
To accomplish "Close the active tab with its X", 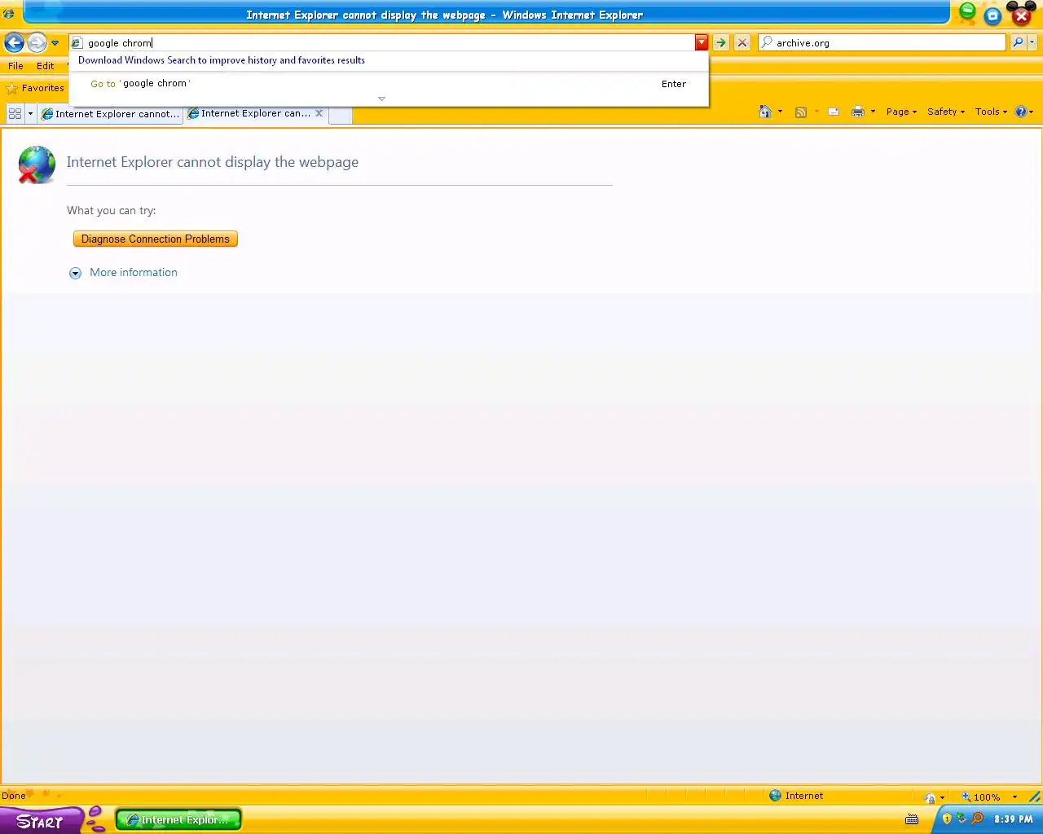I will pyautogui.click(x=319, y=113).
